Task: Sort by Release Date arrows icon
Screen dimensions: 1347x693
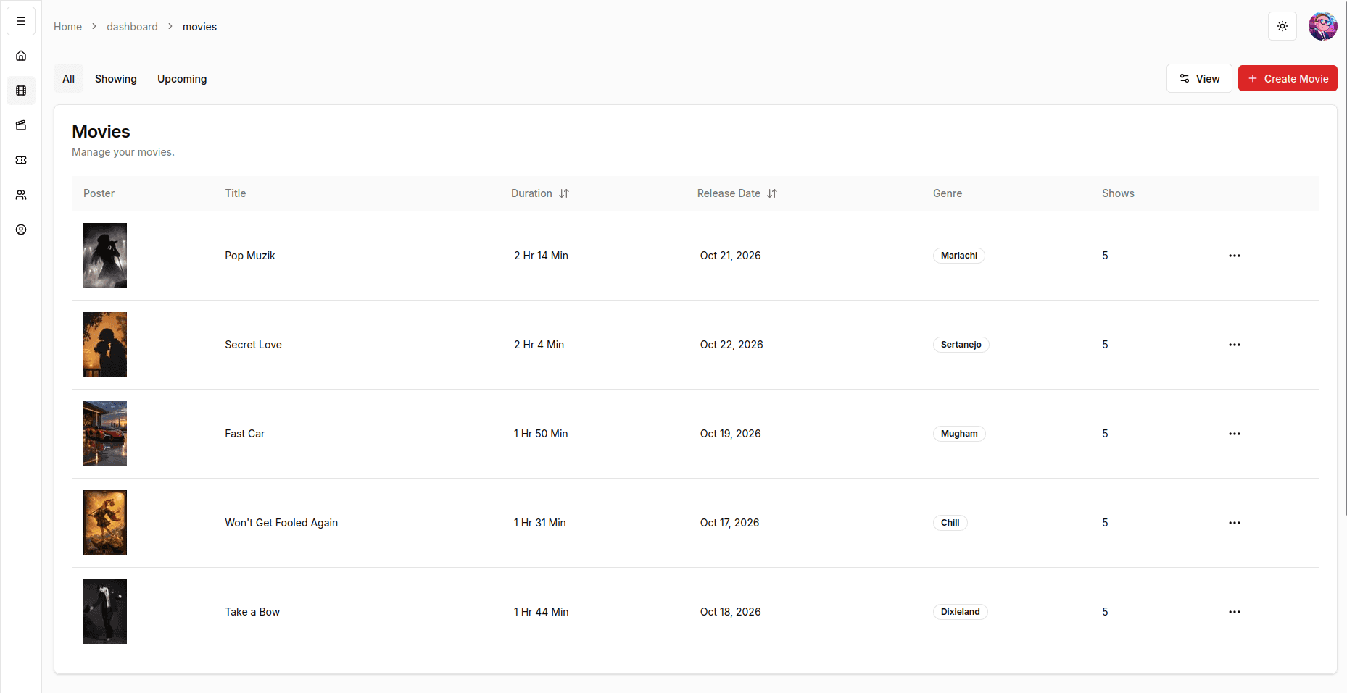Action: pyautogui.click(x=772, y=193)
